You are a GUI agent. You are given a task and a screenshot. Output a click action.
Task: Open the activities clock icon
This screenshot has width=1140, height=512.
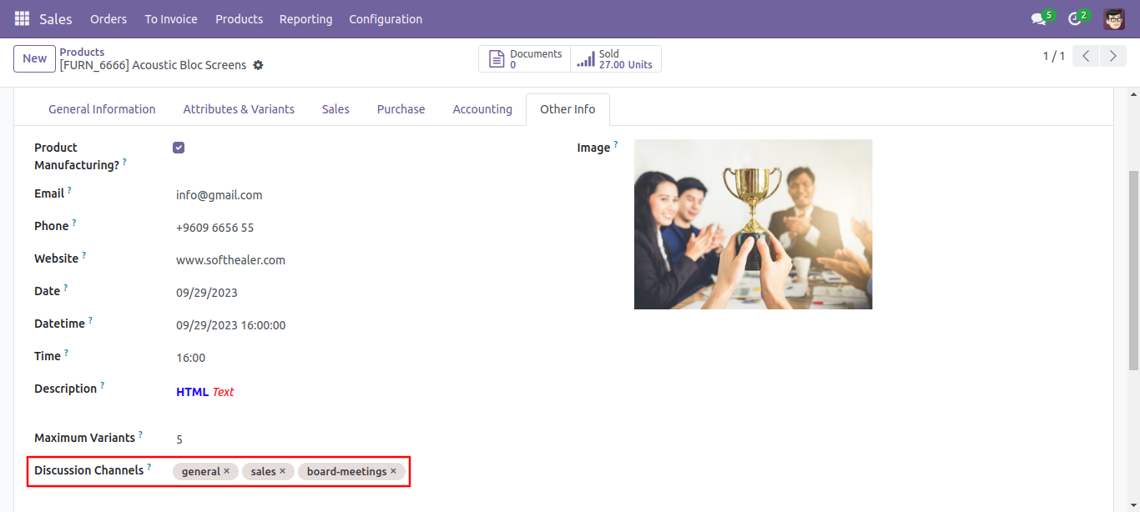tap(1074, 19)
